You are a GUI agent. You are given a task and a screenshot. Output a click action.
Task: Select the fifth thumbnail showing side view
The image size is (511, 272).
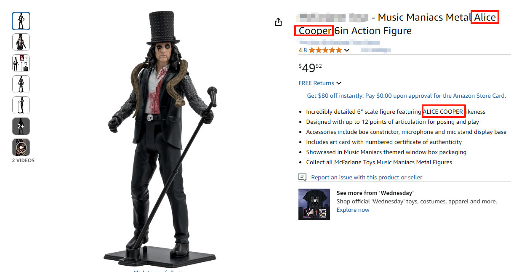(x=21, y=105)
